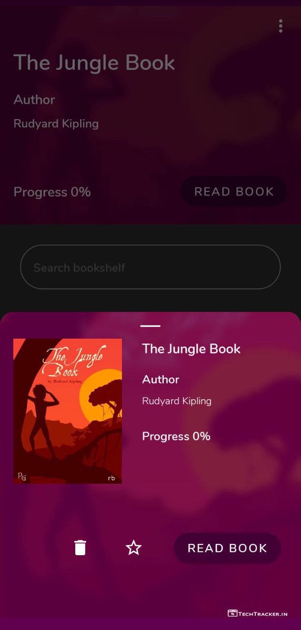Select the dimmed The Jungle Book header title
Image resolution: width=301 pixels, height=630 pixels.
[94, 63]
